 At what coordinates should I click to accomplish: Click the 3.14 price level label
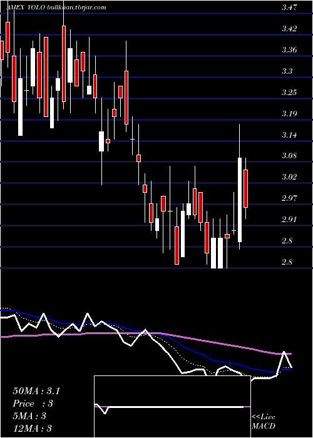pos(289,135)
